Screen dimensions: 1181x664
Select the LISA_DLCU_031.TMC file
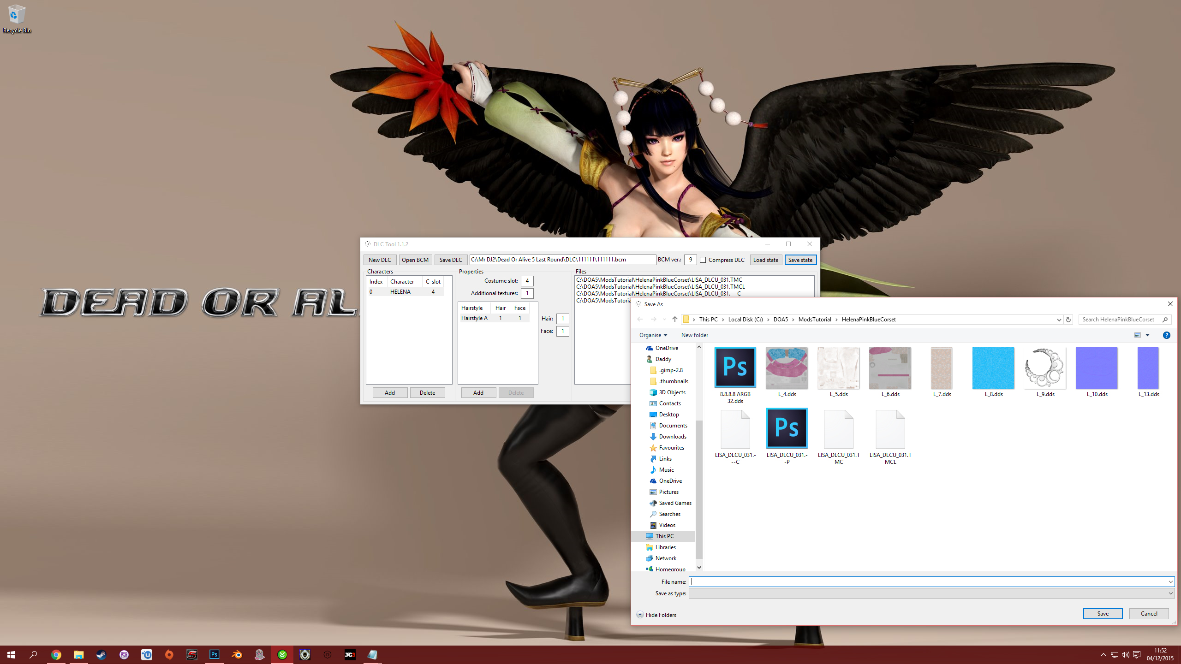point(839,437)
